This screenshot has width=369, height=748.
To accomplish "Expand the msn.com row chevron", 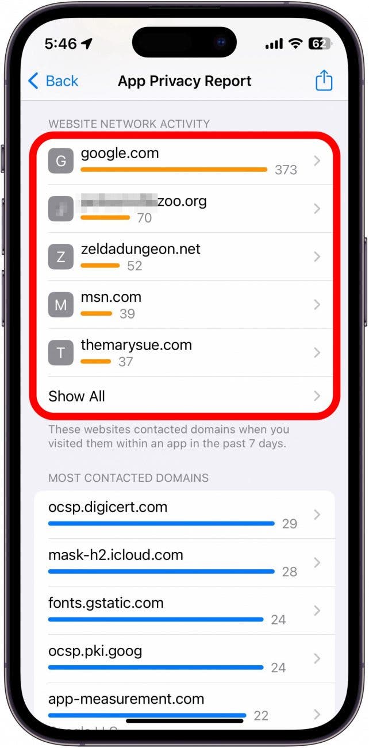I will point(317,305).
